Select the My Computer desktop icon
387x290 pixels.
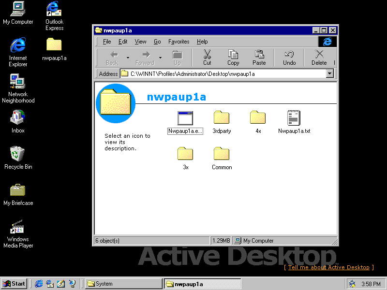[18, 13]
